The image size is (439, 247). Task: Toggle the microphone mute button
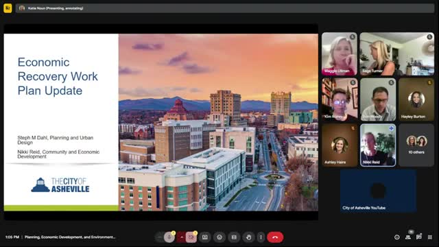[x=169, y=237]
